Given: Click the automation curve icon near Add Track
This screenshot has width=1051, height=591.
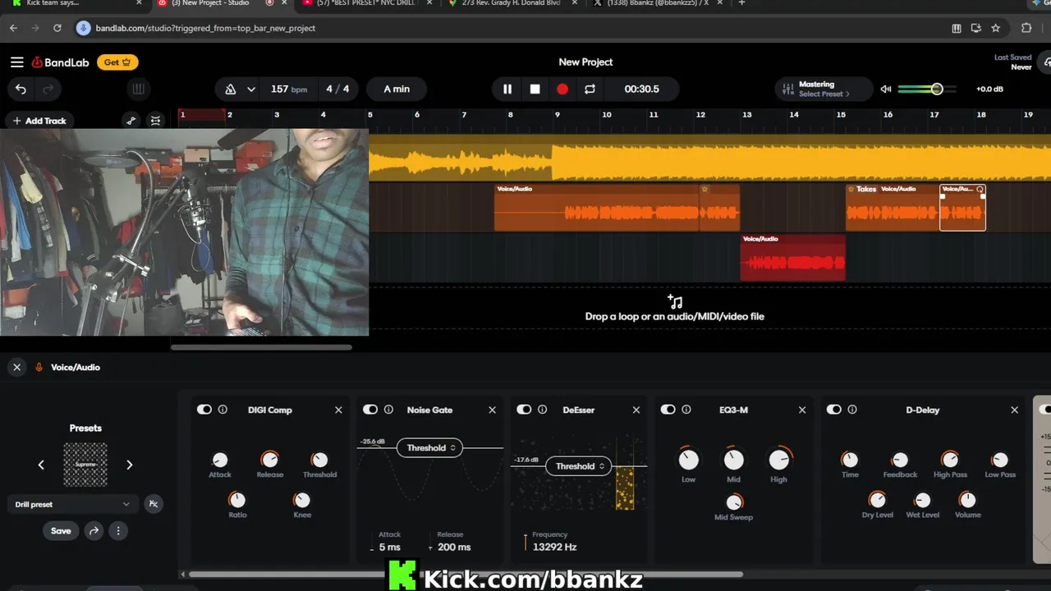Looking at the screenshot, I should pos(131,121).
